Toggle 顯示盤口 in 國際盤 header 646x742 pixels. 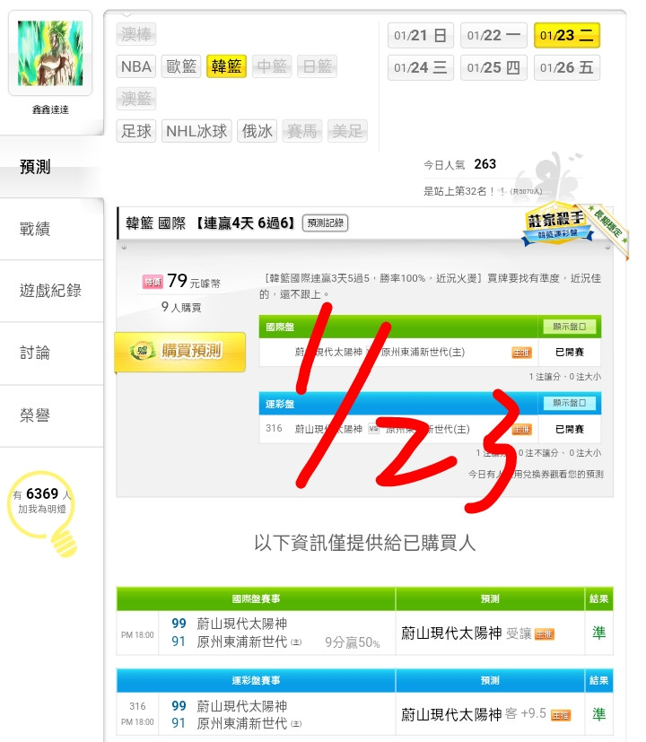tap(570, 327)
